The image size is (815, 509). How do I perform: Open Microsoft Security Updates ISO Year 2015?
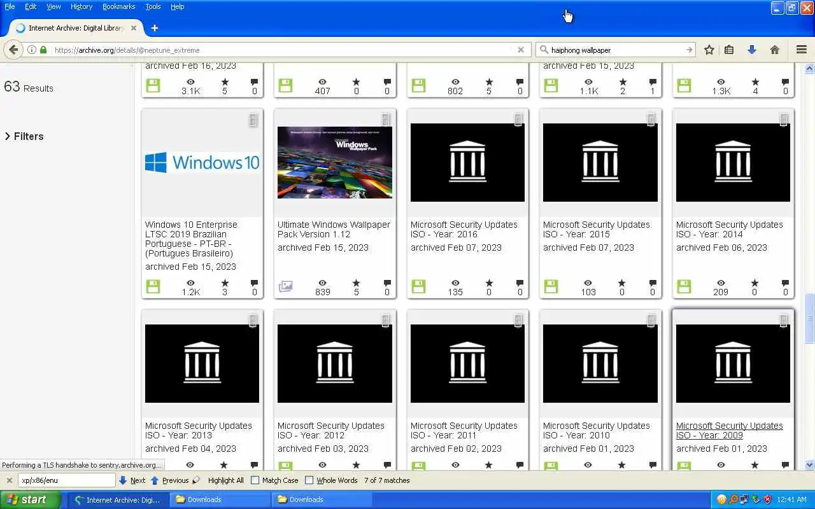click(596, 229)
